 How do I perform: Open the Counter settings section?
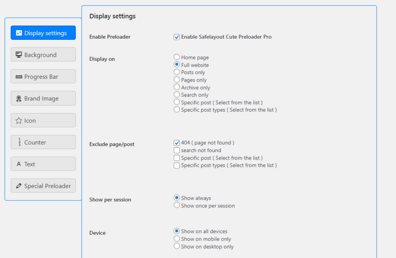coord(43,142)
